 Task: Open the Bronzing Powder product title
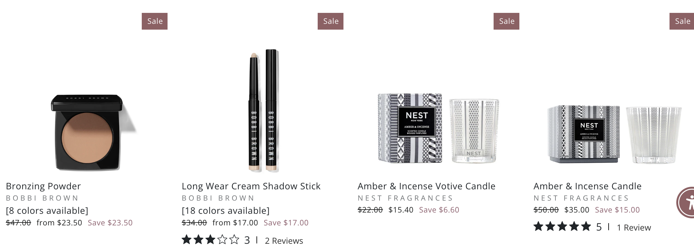(43, 186)
